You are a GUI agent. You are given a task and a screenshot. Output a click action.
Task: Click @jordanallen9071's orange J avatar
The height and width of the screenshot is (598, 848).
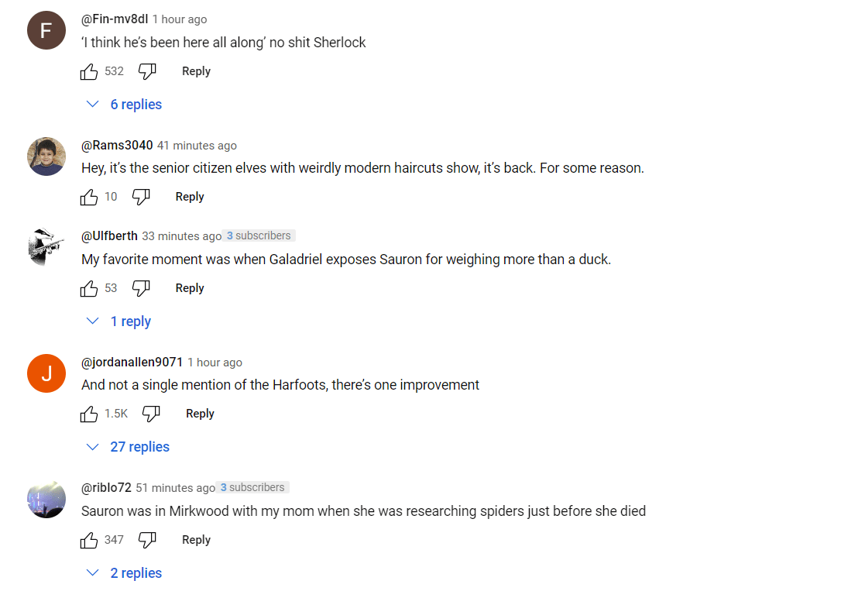[x=46, y=373]
